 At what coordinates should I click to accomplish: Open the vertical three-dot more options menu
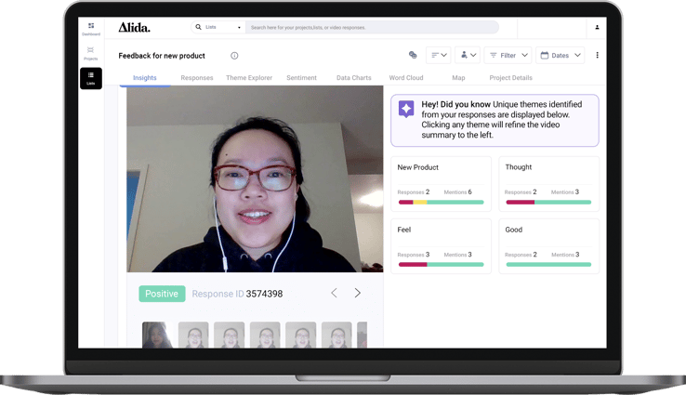pyautogui.click(x=597, y=56)
